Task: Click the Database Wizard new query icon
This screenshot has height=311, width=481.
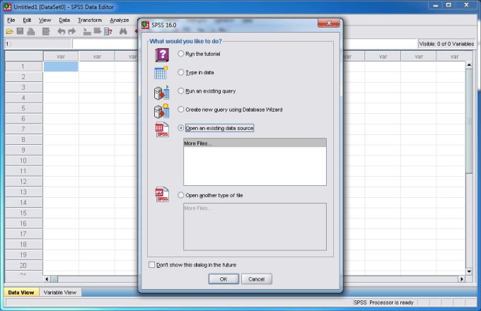Action: click(162, 111)
